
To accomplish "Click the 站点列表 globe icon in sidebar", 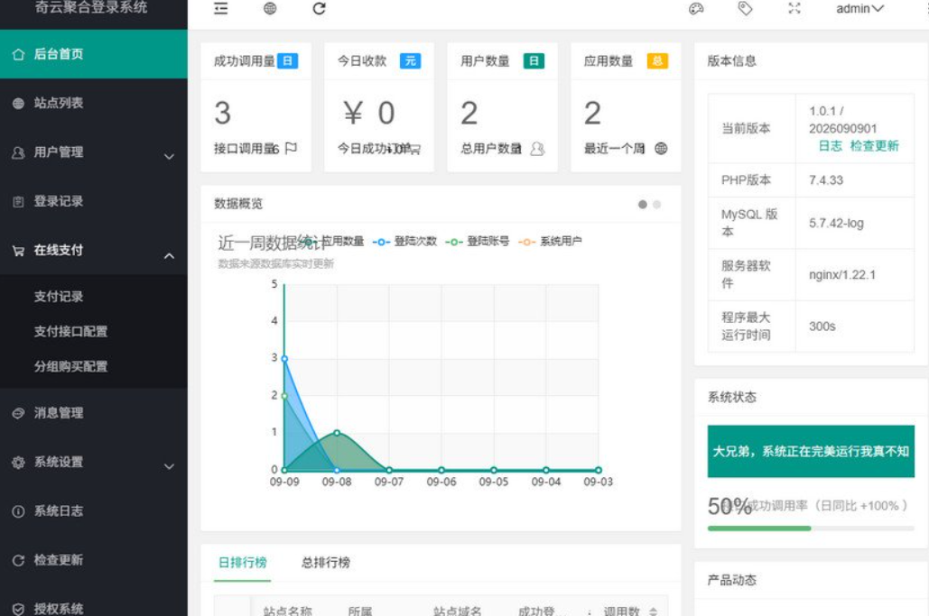I will click(18, 103).
